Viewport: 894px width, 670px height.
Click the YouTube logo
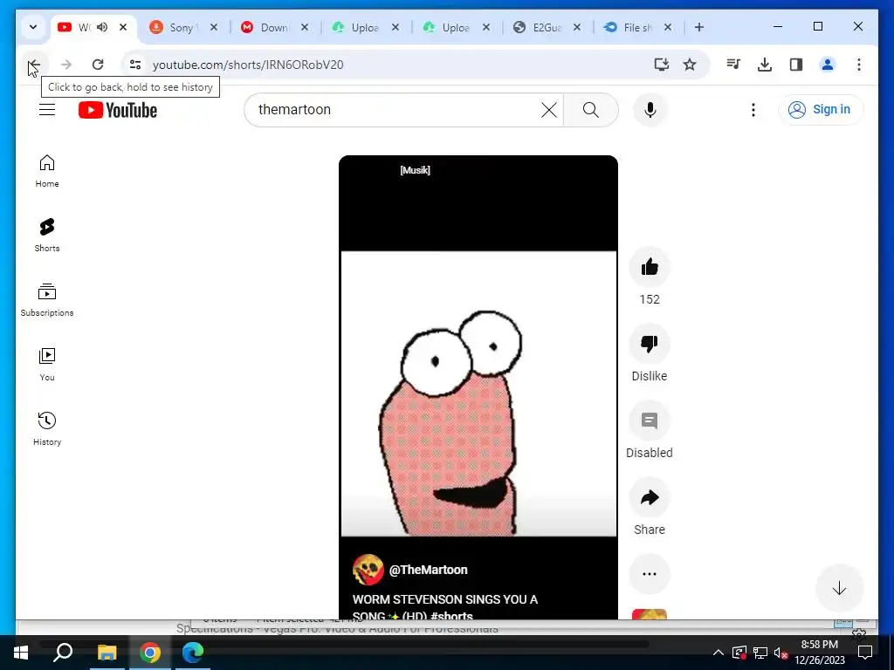coord(118,110)
